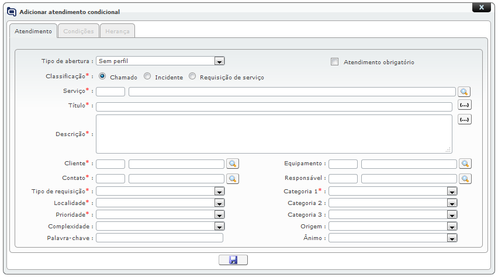Open the Herança tab

(x=117, y=32)
